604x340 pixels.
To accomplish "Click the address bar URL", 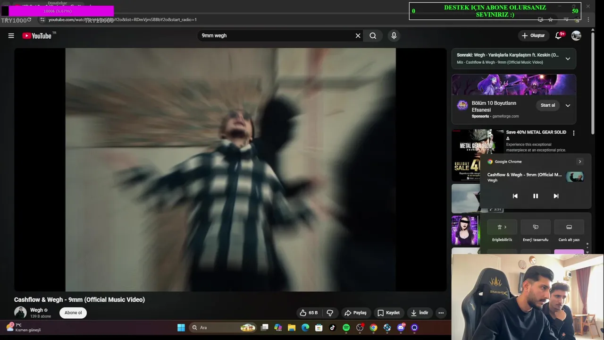I will pos(123,19).
